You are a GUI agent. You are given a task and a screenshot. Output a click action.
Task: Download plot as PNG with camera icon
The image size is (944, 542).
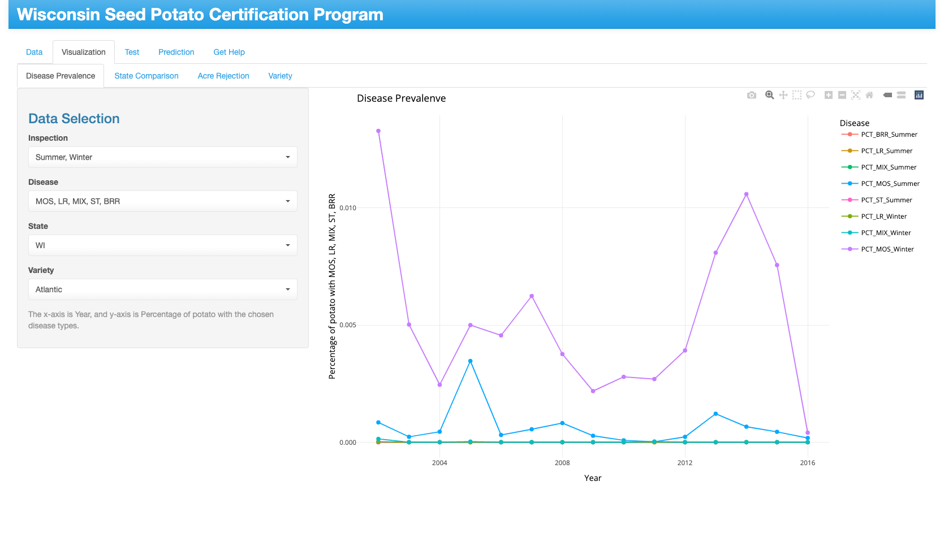[751, 95]
